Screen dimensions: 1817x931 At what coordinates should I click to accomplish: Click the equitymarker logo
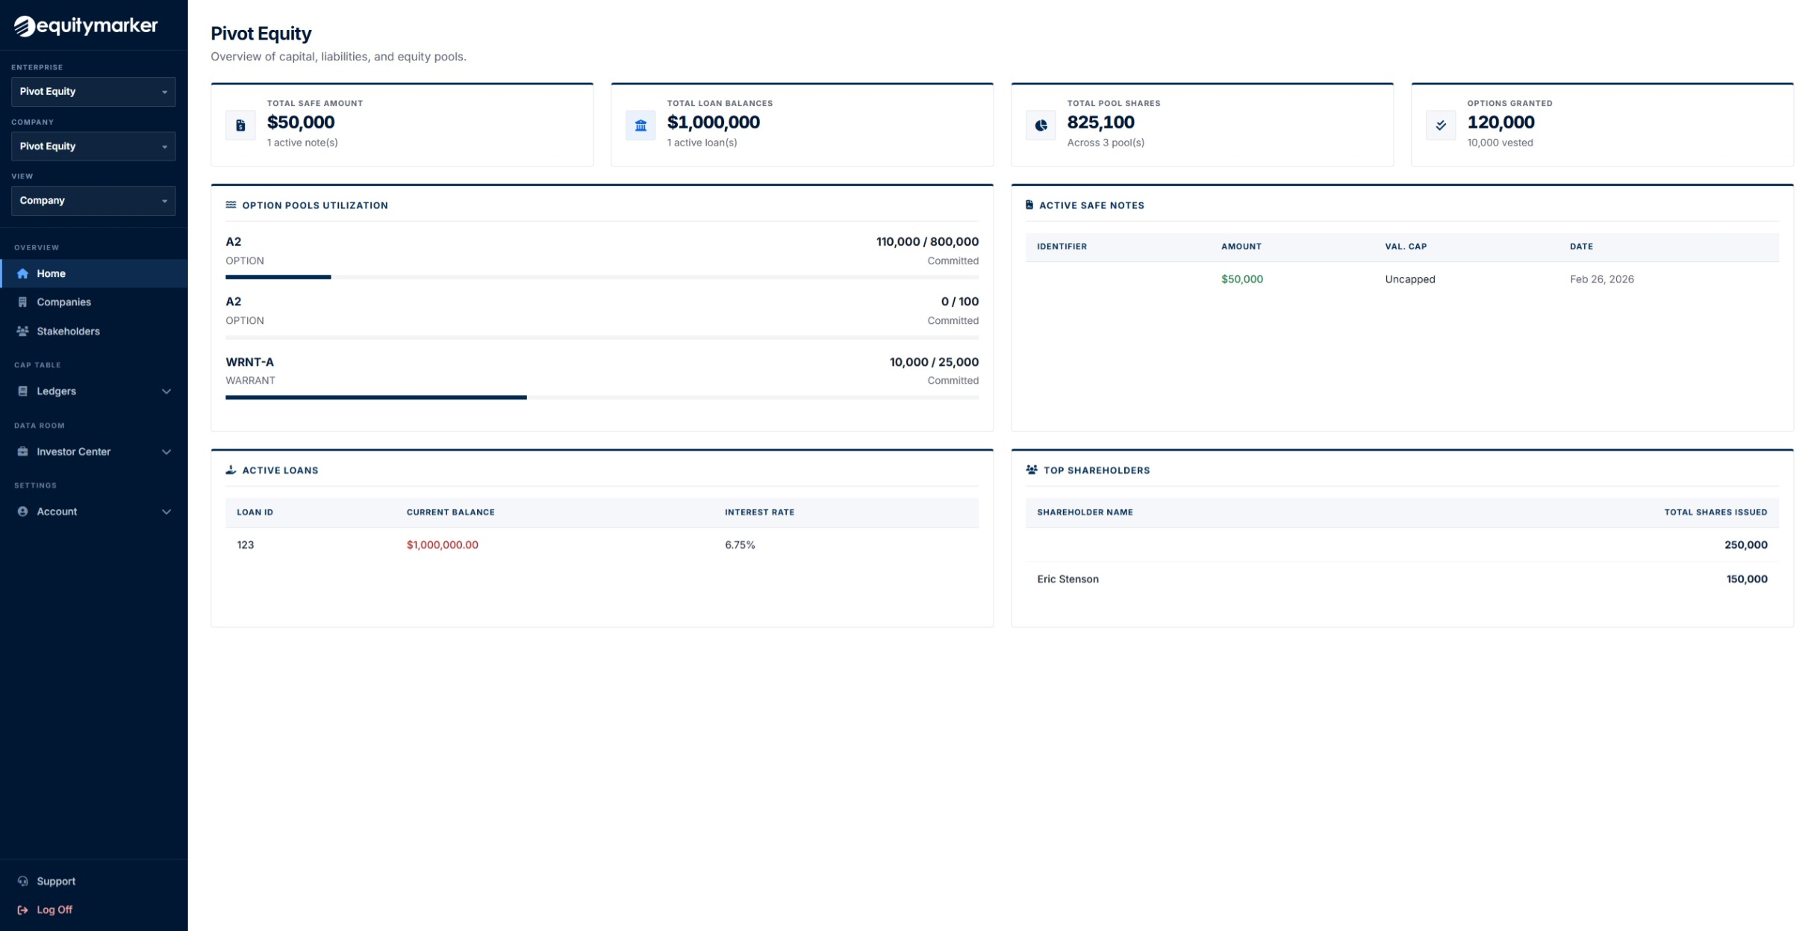coord(86,26)
